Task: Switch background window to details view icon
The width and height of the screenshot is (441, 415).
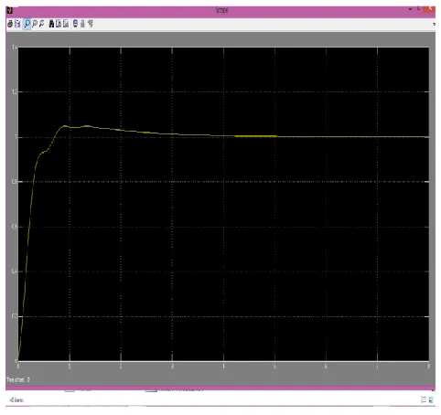Action: coord(424,399)
